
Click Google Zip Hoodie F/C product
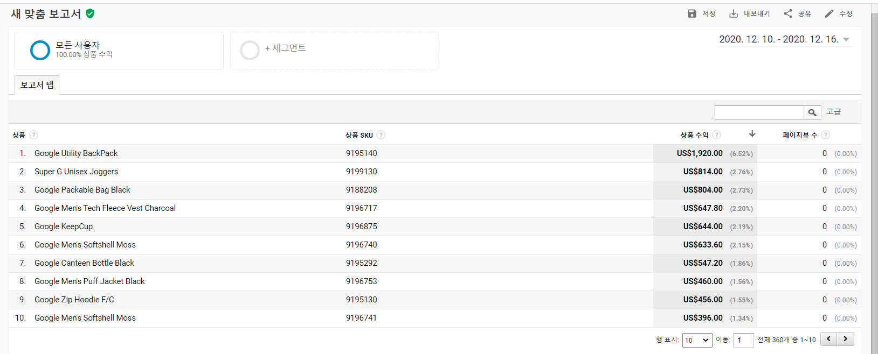click(x=74, y=300)
